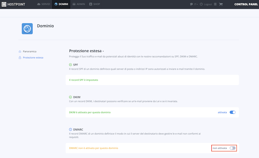Image resolution: width=259 pixels, height=158 pixels.
Task: Click the home icon next to Panoramica
Action: point(20,51)
